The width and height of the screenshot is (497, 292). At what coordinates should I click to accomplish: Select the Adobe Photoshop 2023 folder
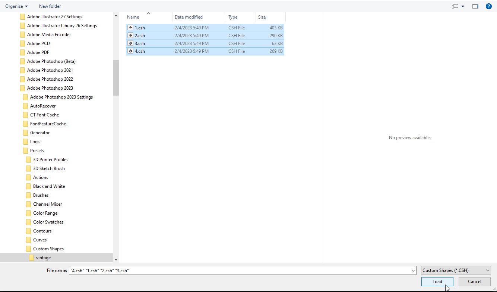click(50, 88)
